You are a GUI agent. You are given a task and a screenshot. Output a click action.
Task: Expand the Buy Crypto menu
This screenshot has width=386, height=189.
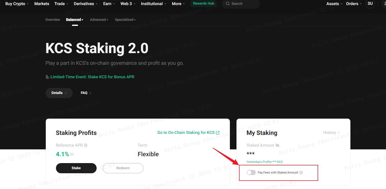click(17, 4)
